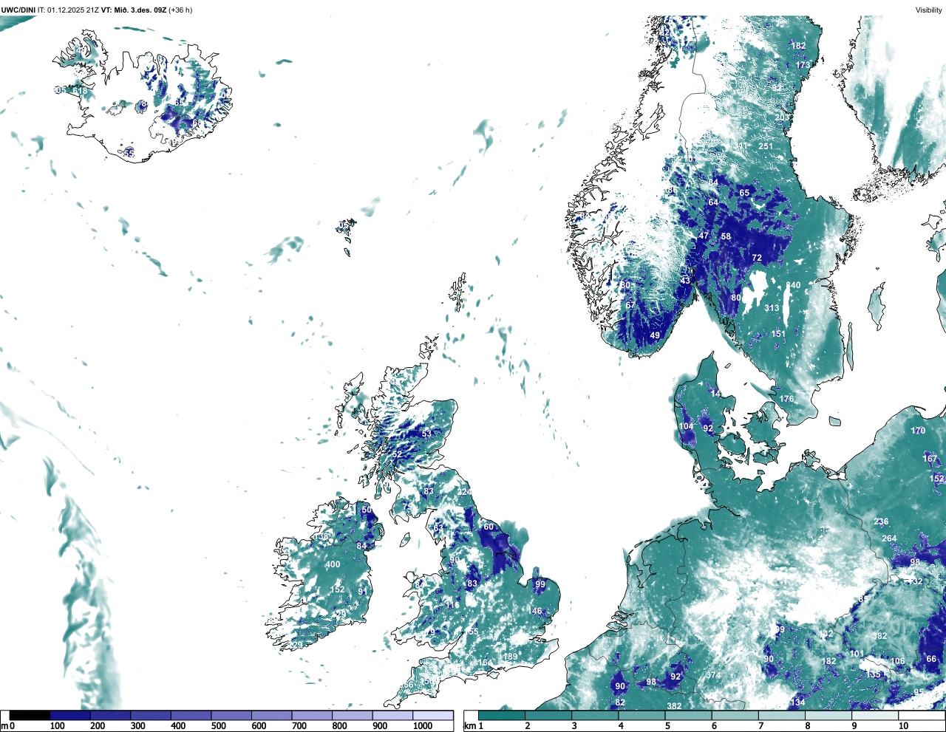This screenshot has width=946, height=732.
Task: Click the '66' value at the right edge
Action: click(931, 659)
